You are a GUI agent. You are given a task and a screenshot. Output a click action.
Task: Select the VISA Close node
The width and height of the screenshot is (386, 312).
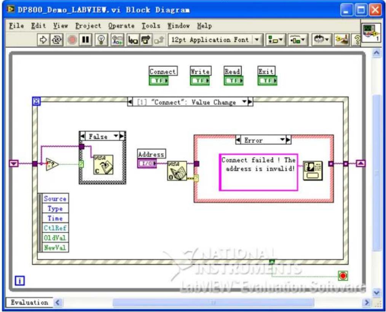point(104,165)
